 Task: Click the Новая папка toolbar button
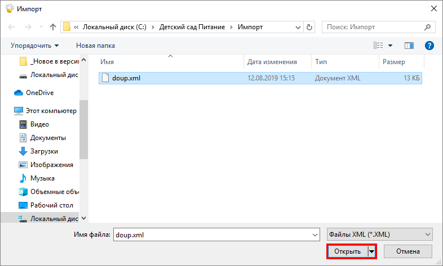coord(95,46)
